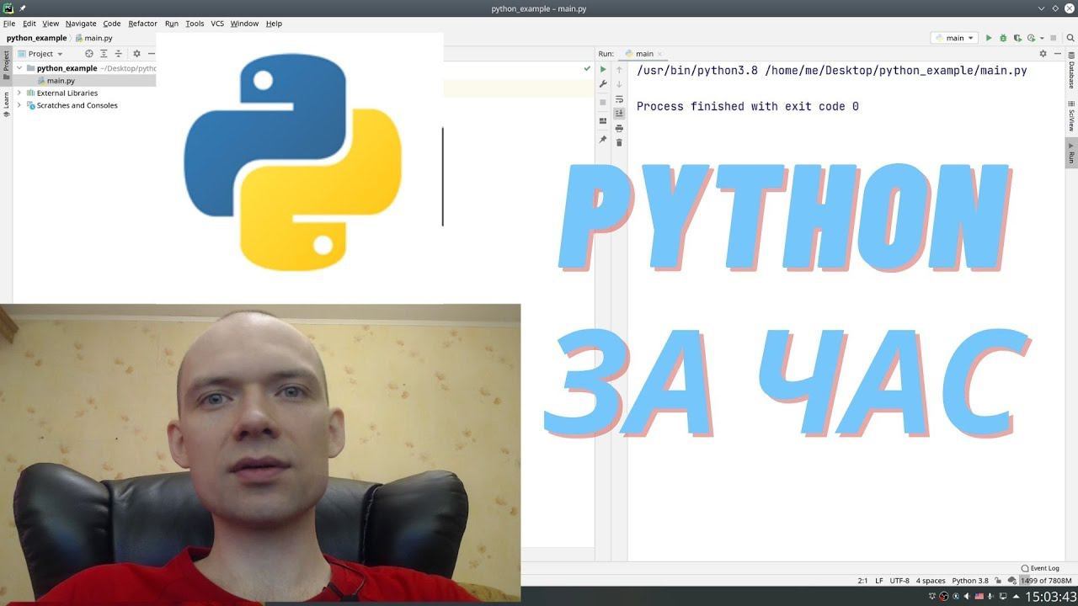
Task: Open the Edit menu
Action: tap(29, 24)
